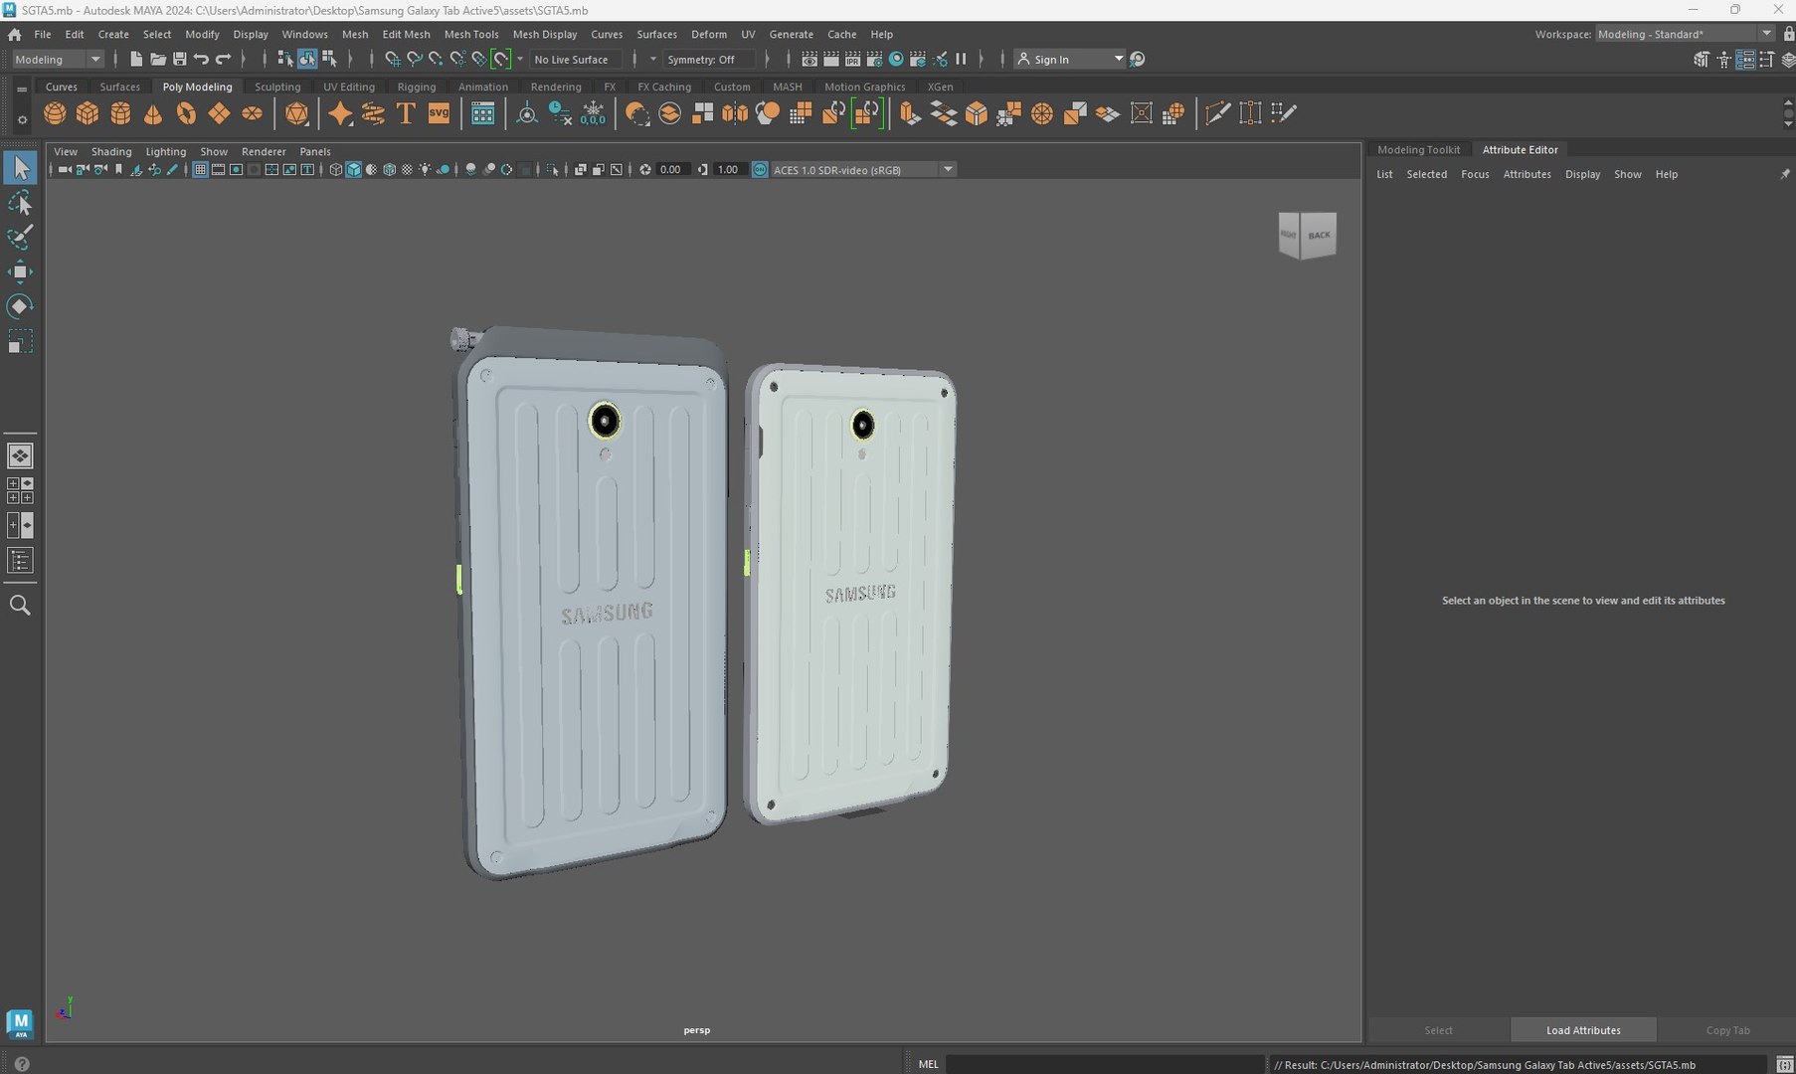Toggle the viewport grid display

pos(200,169)
